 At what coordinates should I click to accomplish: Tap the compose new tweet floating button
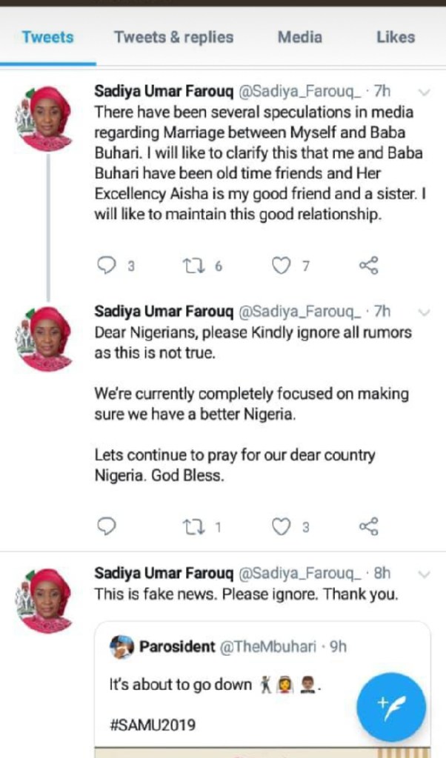point(390,707)
